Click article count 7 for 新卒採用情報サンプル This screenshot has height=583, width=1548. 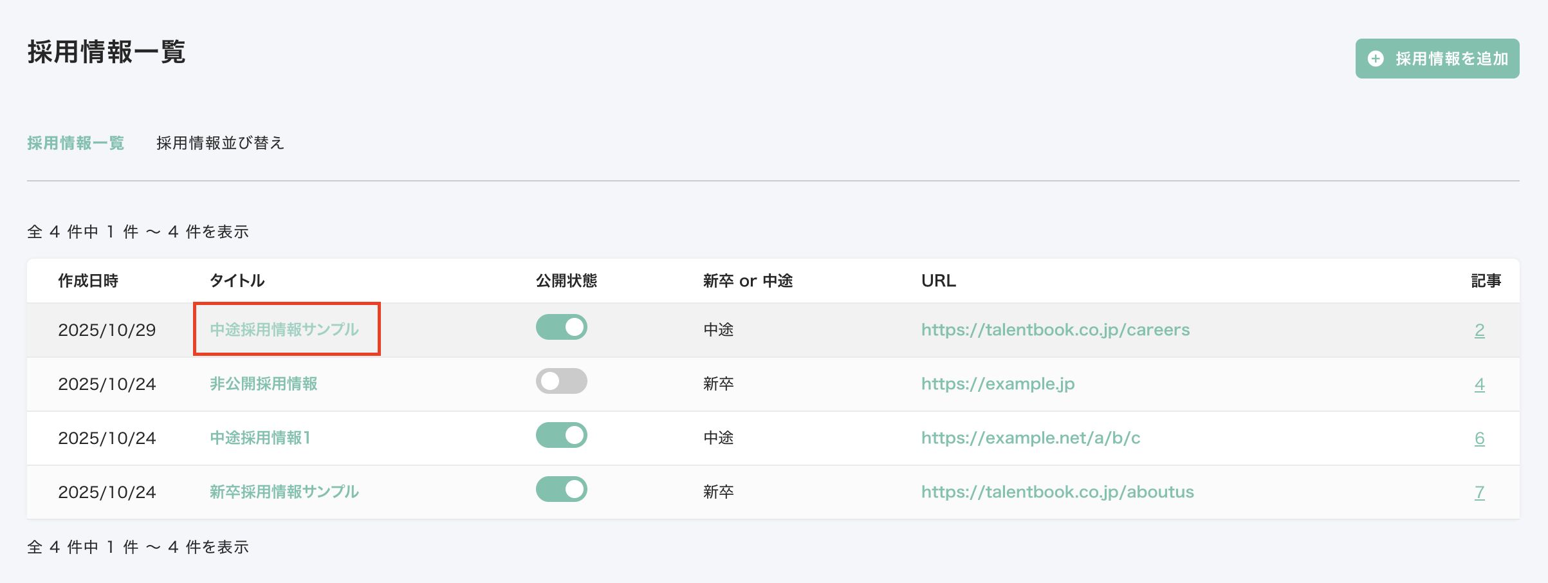pos(1479,492)
